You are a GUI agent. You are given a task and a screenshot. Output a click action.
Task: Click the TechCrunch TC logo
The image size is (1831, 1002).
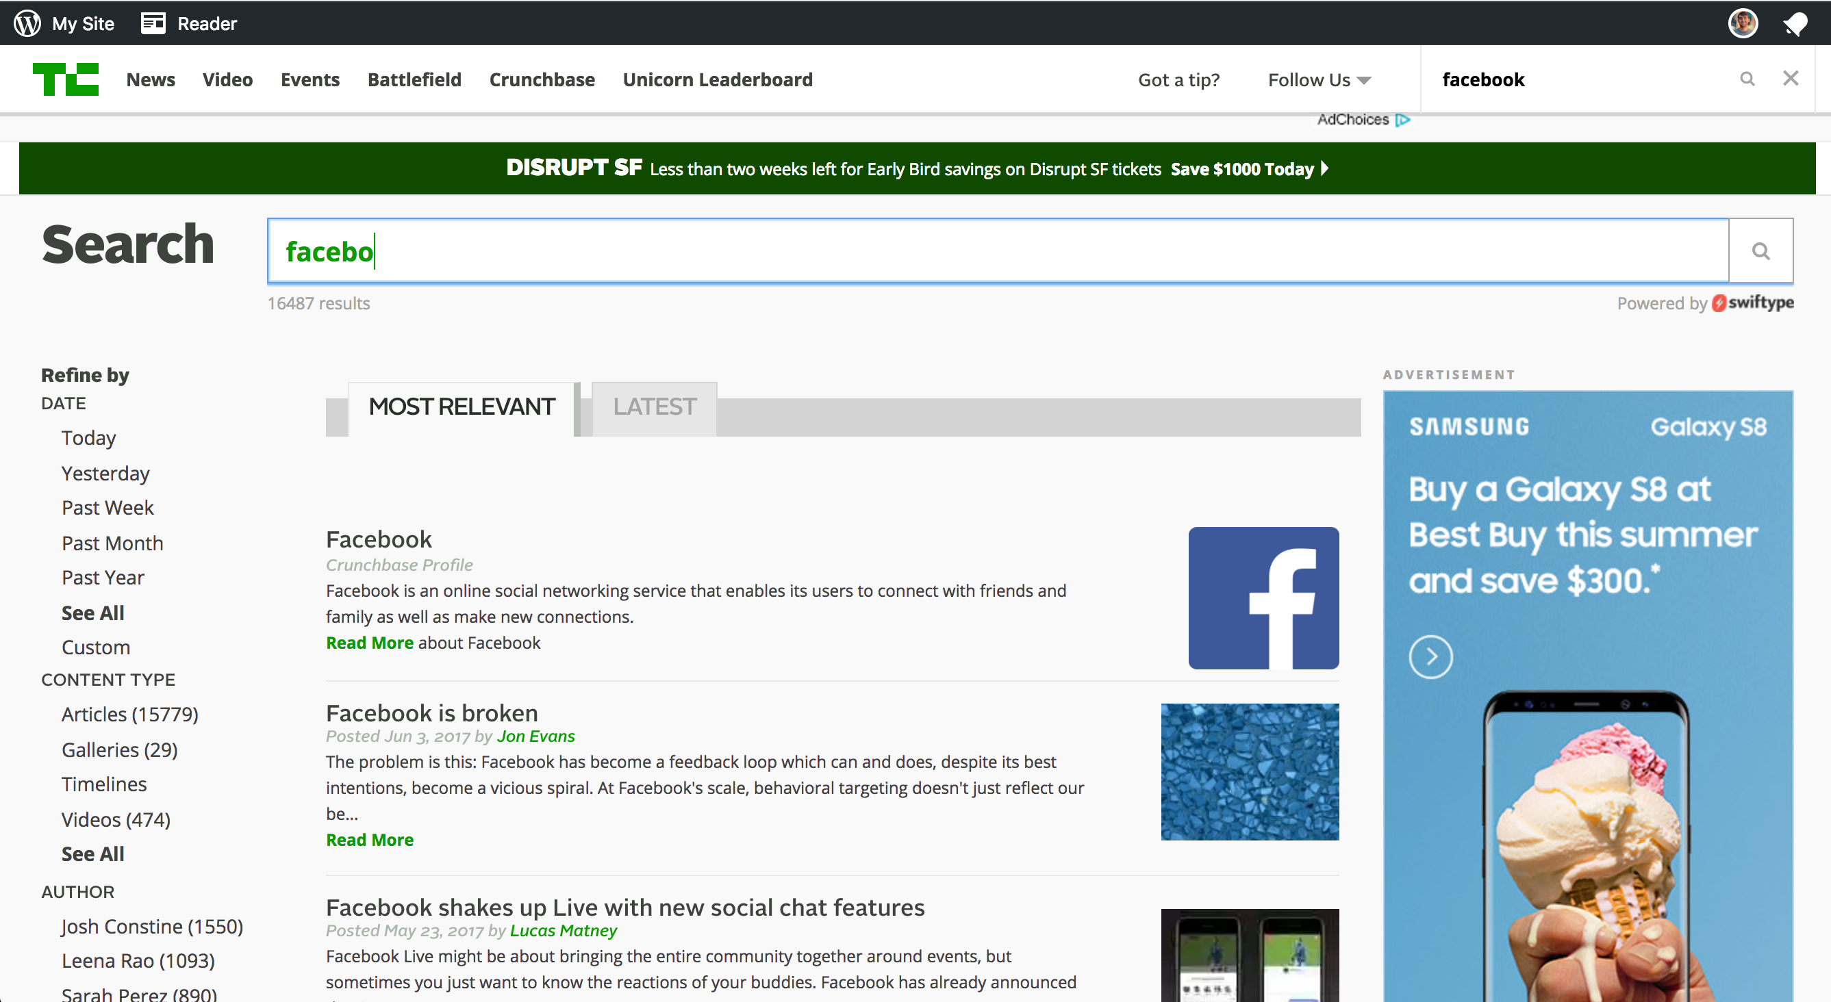(x=66, y=79)
